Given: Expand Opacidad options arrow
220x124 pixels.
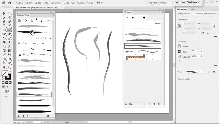Looking at the screenshot, I should [x=202, y=56].
